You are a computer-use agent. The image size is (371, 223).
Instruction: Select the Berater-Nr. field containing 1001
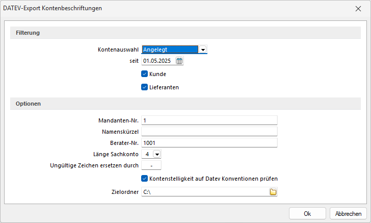pyautogui.click(x=209, y=143)
